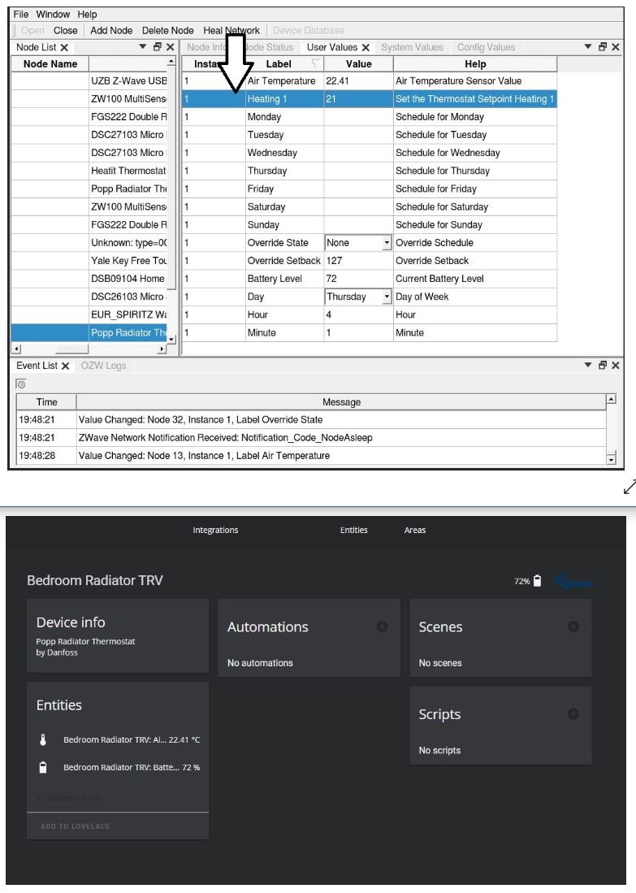Close the values panel with X
Image resolution: width=636 pixels, height=893 pixels.
pyautogui.click(x=616, y=47)
